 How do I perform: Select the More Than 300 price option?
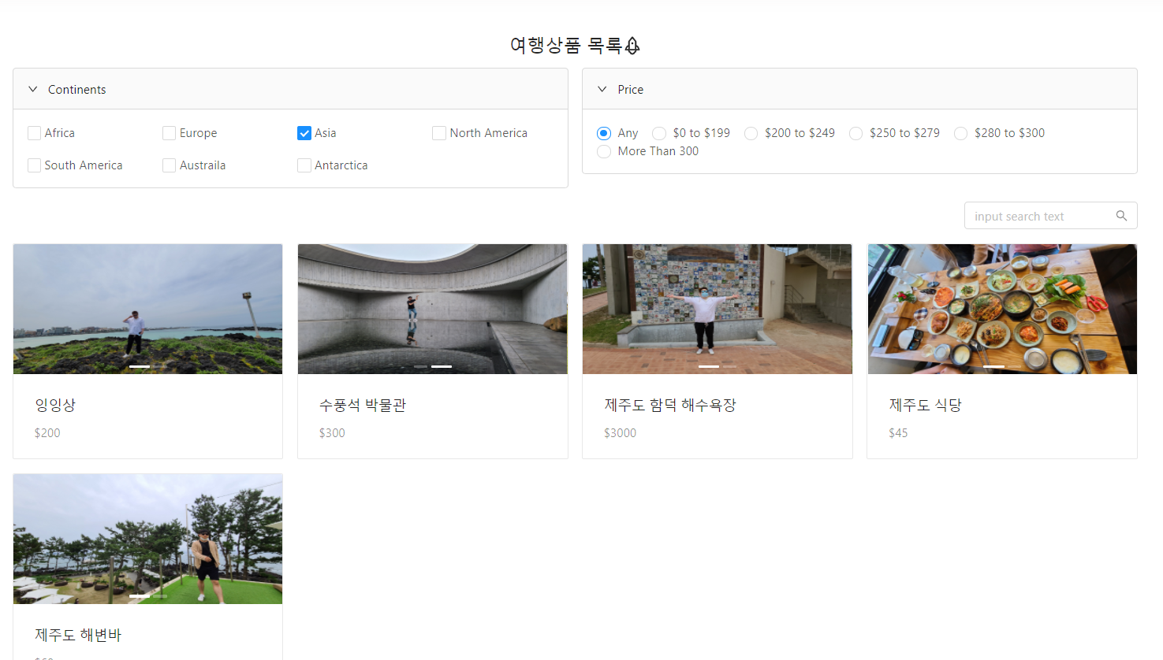click(x=603, y=151)
